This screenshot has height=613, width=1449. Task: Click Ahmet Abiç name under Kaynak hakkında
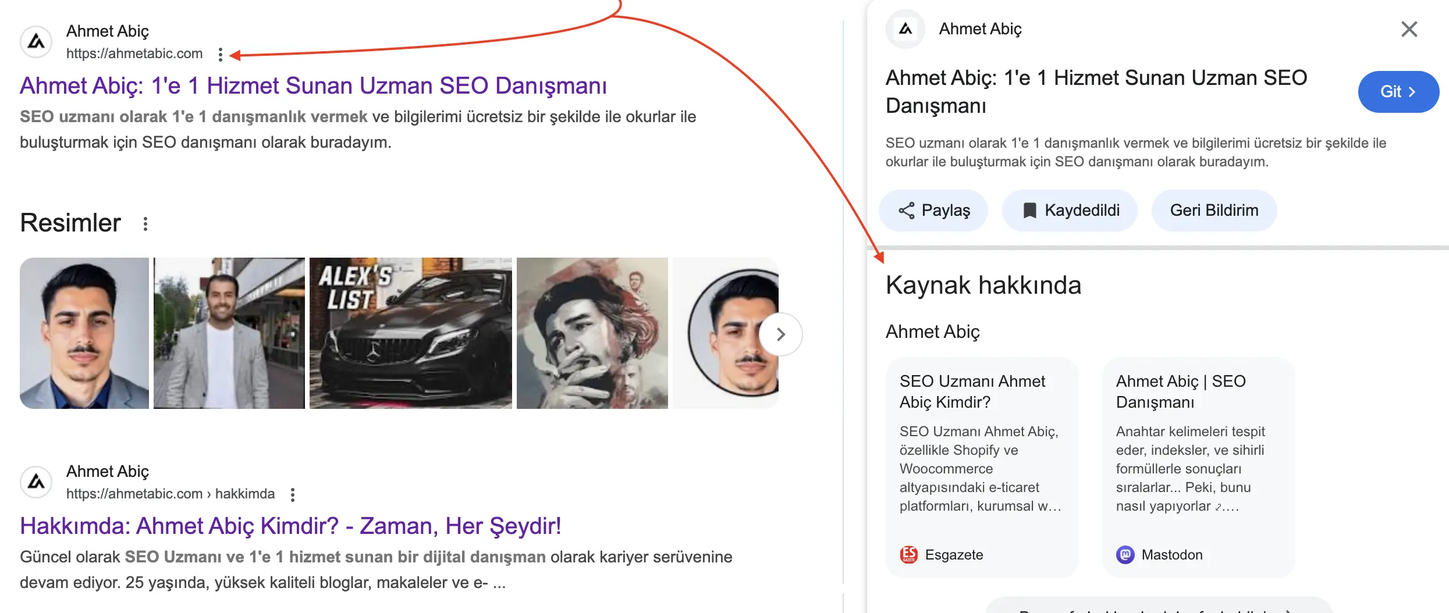pos(933,332)
